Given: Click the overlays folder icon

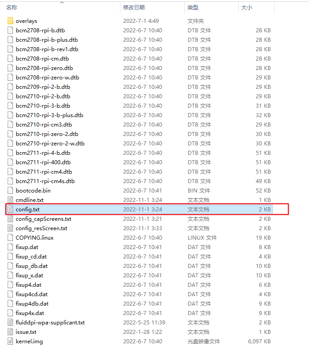Looking at the screenshot, I should [x=10, y=21].
